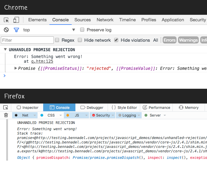Open the Firefox Performance panel
Image resolution: width=207 pixels, height=176 pixels.
pyautogui.click(x=156, y=108)
